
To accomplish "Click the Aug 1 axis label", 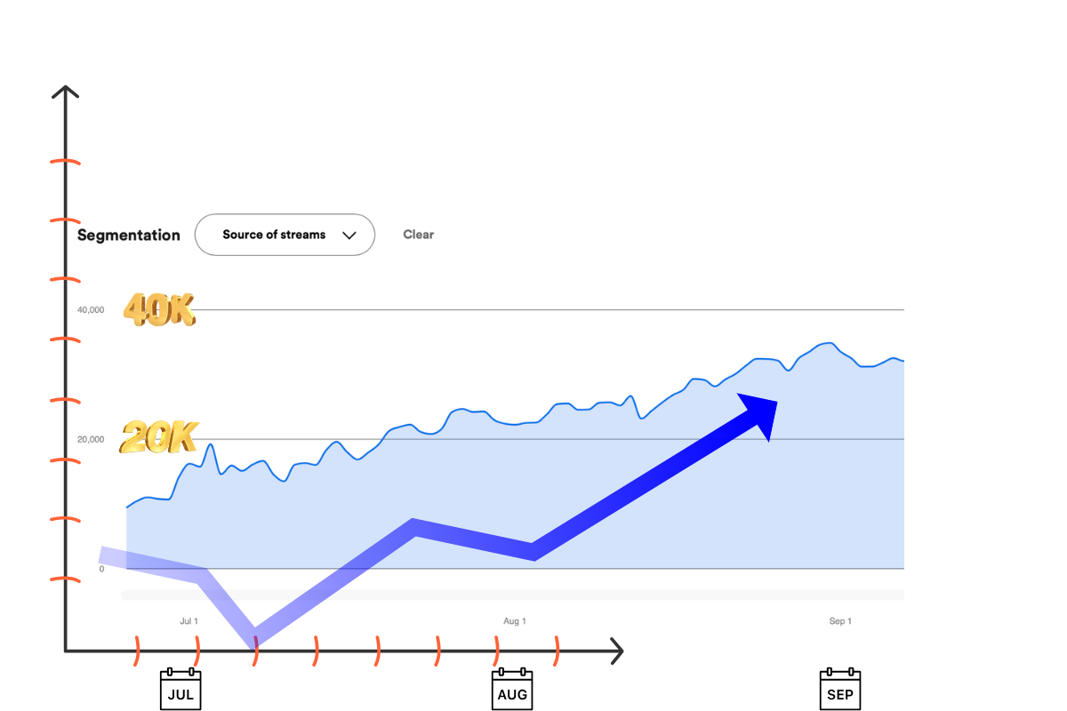I will coord(515,621).
